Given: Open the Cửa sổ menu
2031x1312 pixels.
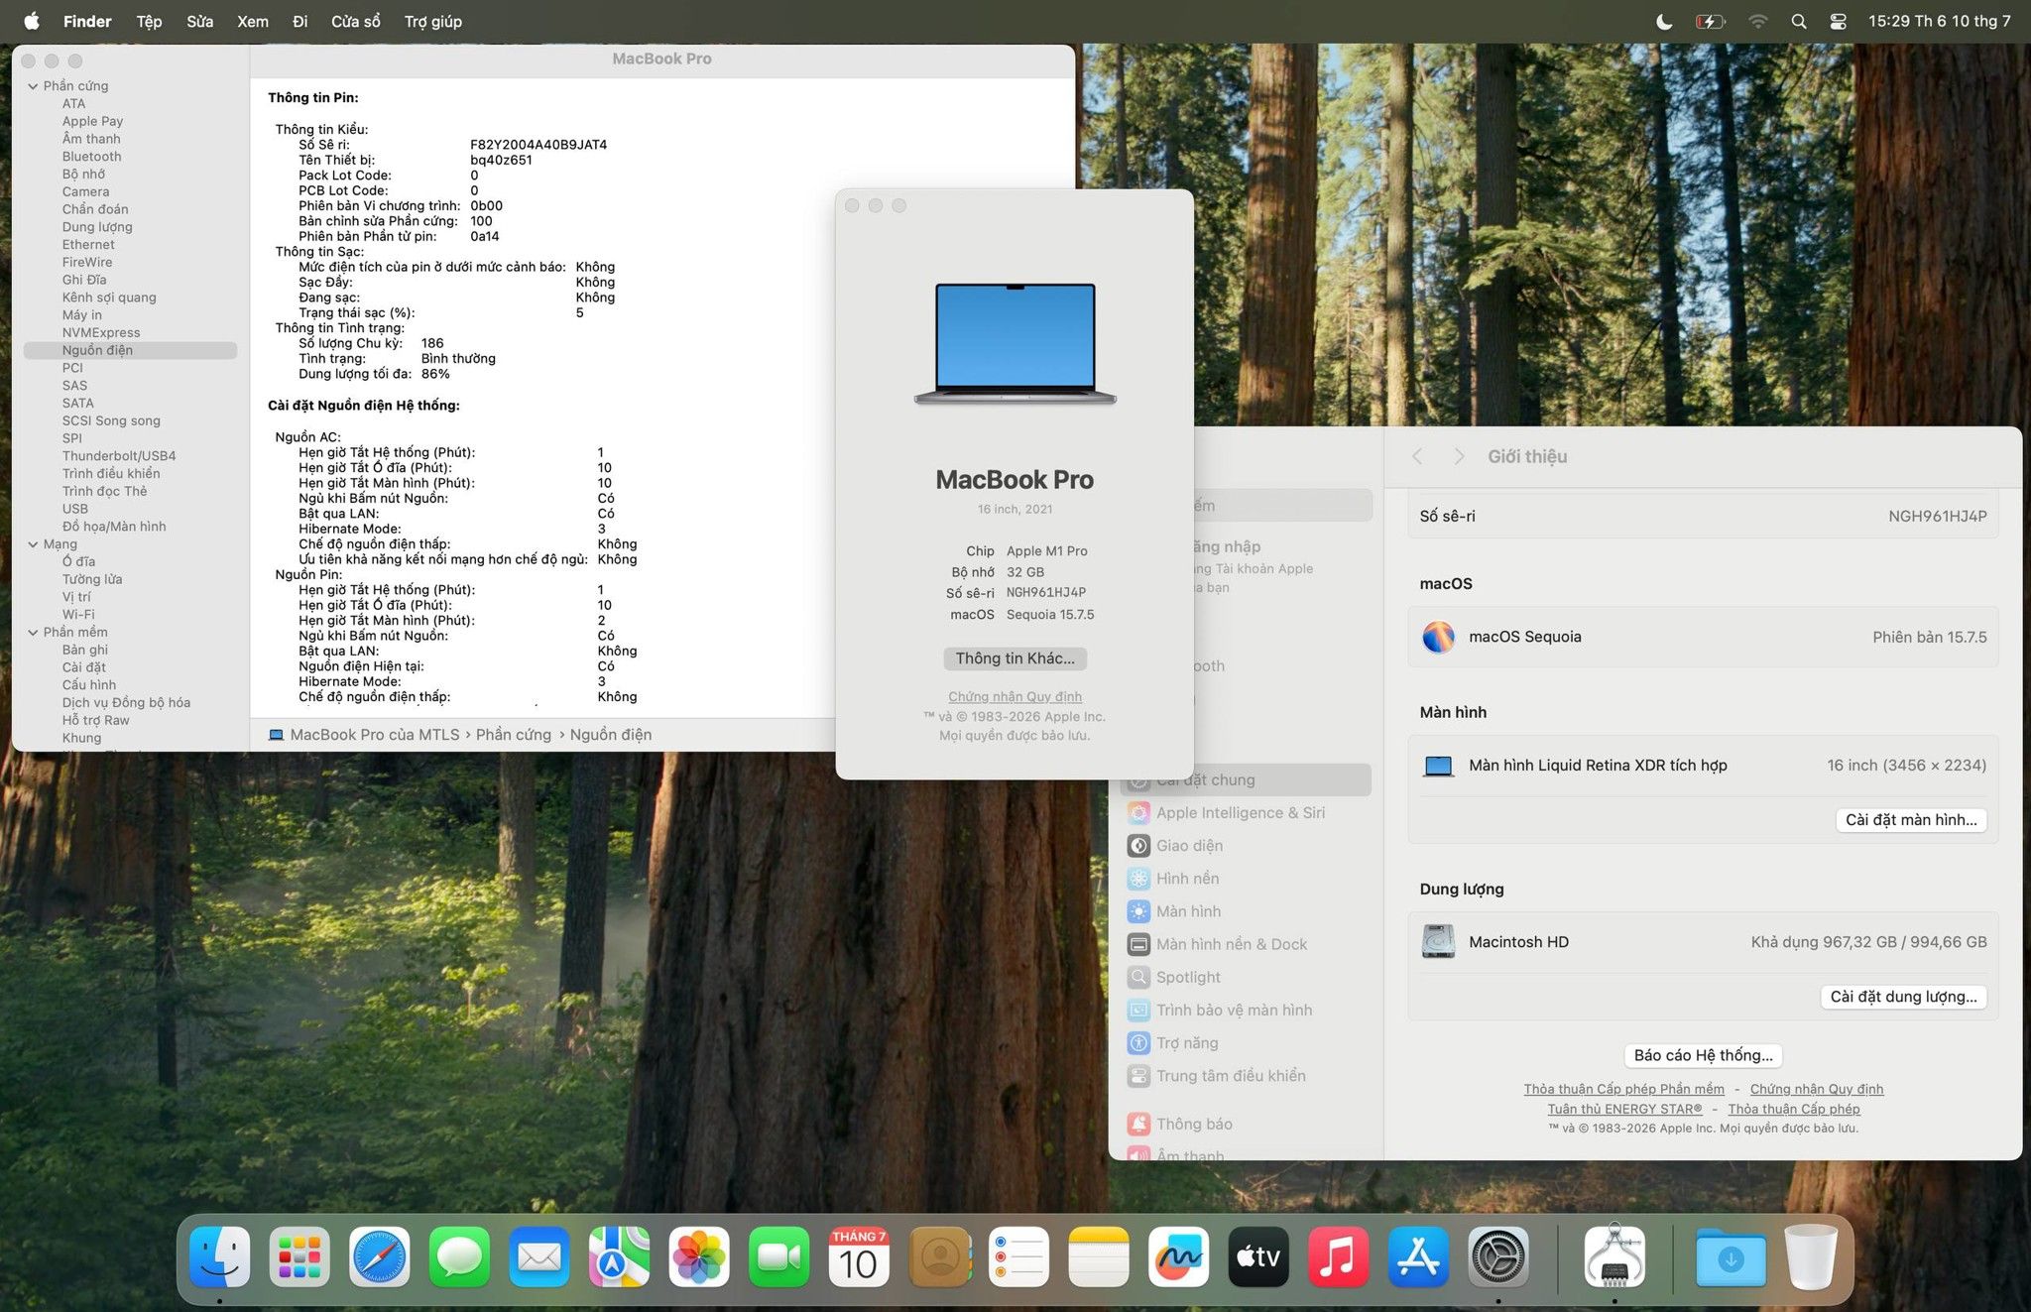Looking at the screenshot, I should (356, 21).
